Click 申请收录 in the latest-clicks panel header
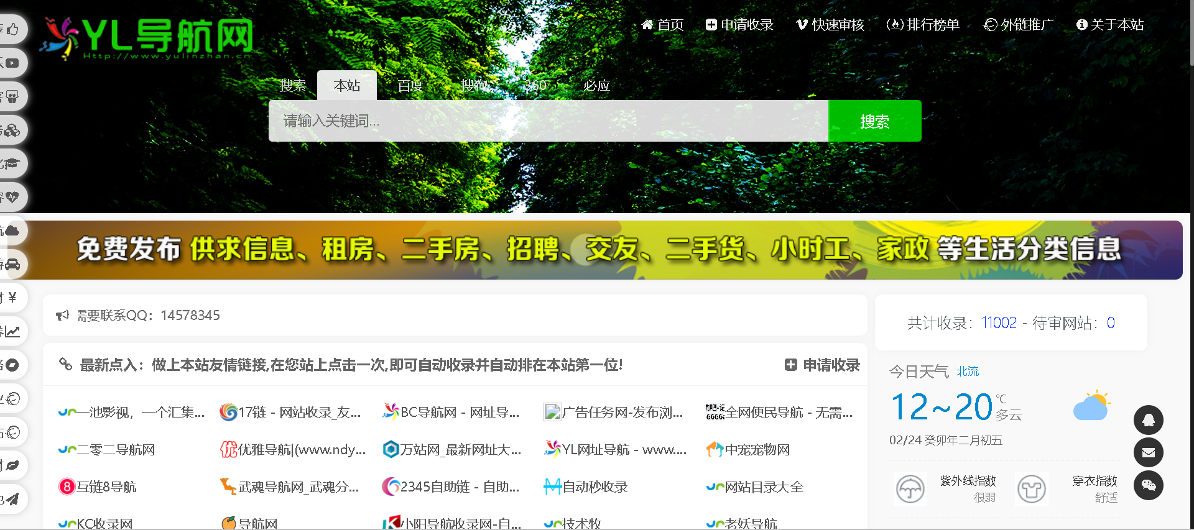 (822, 365)
